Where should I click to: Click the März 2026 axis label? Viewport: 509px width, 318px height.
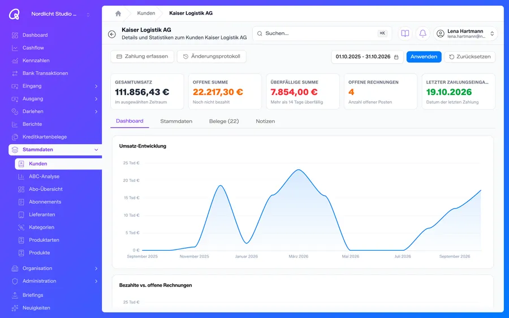(x=298, y=256)
